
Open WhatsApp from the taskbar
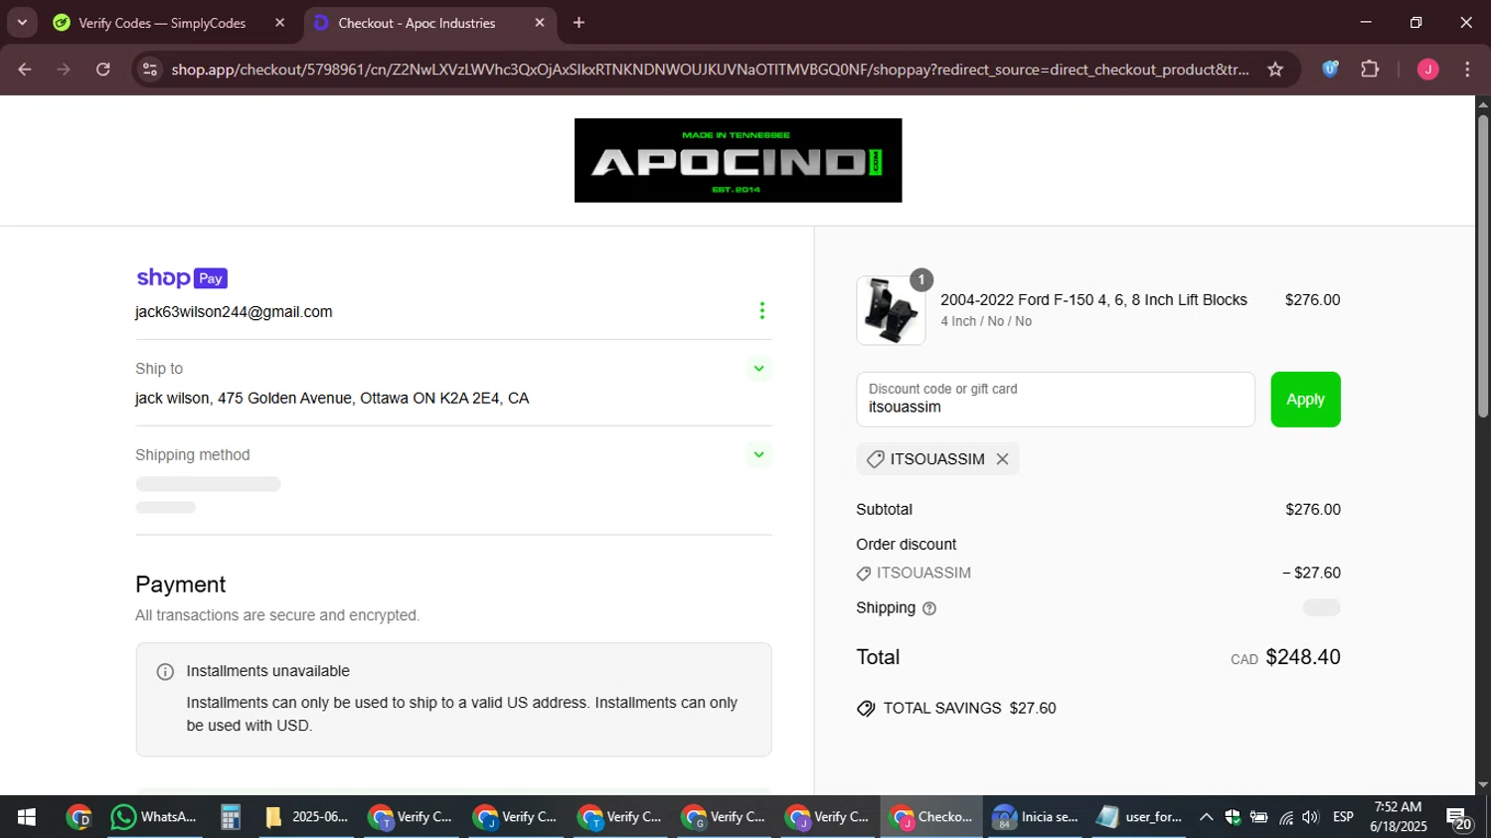(154, 817)
